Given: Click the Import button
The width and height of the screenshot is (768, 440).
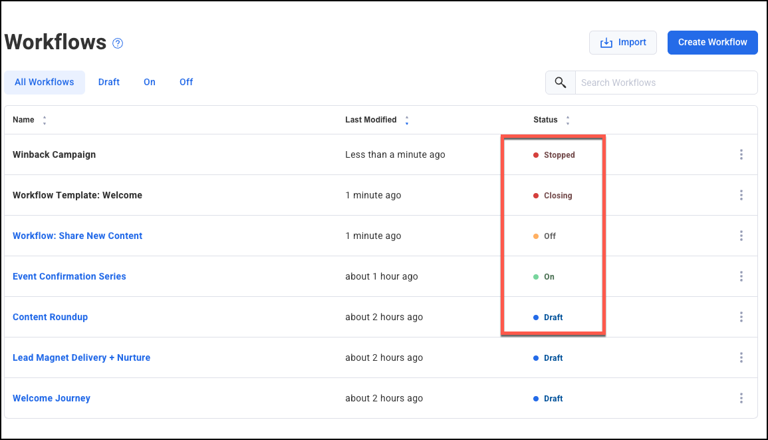Looking at the screenshot, I should tap(623, 43).
